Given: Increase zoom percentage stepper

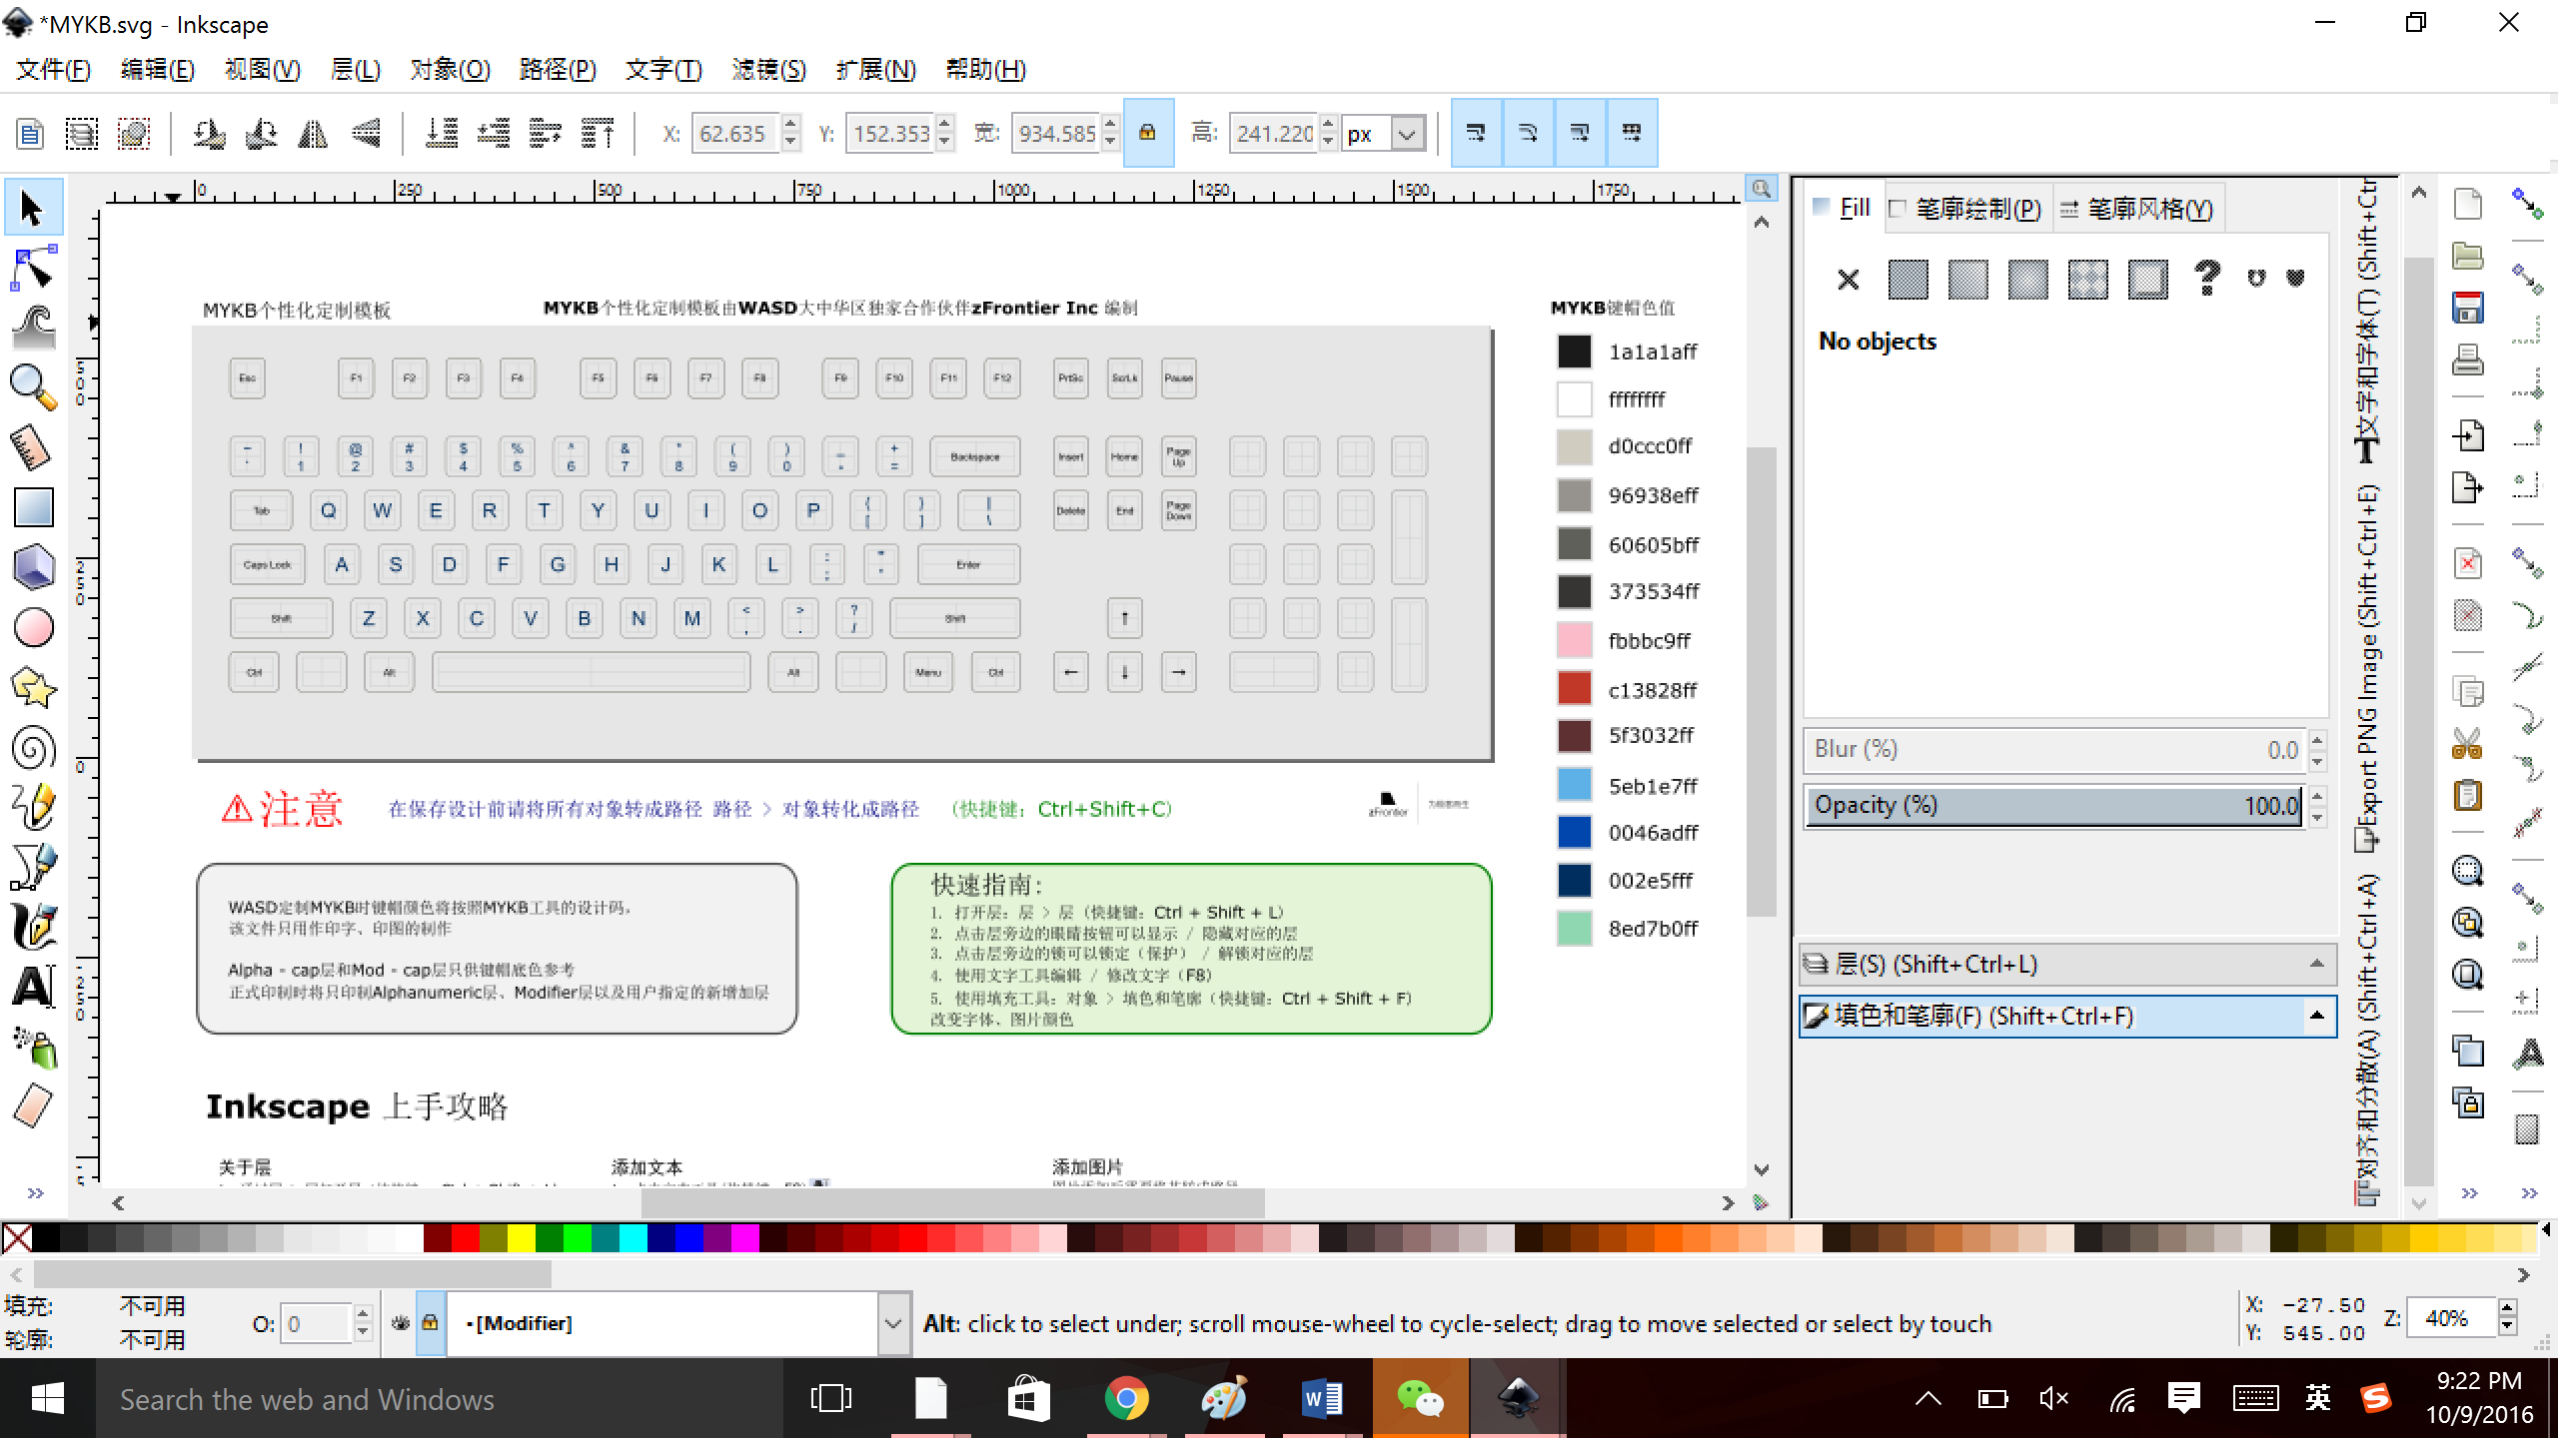Looking at the screenshot, I should [2507, 1308].
